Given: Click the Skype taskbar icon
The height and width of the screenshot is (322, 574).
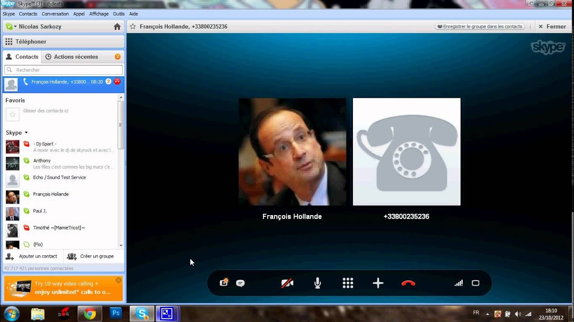Looking at the screenshot, I should 142,314.
